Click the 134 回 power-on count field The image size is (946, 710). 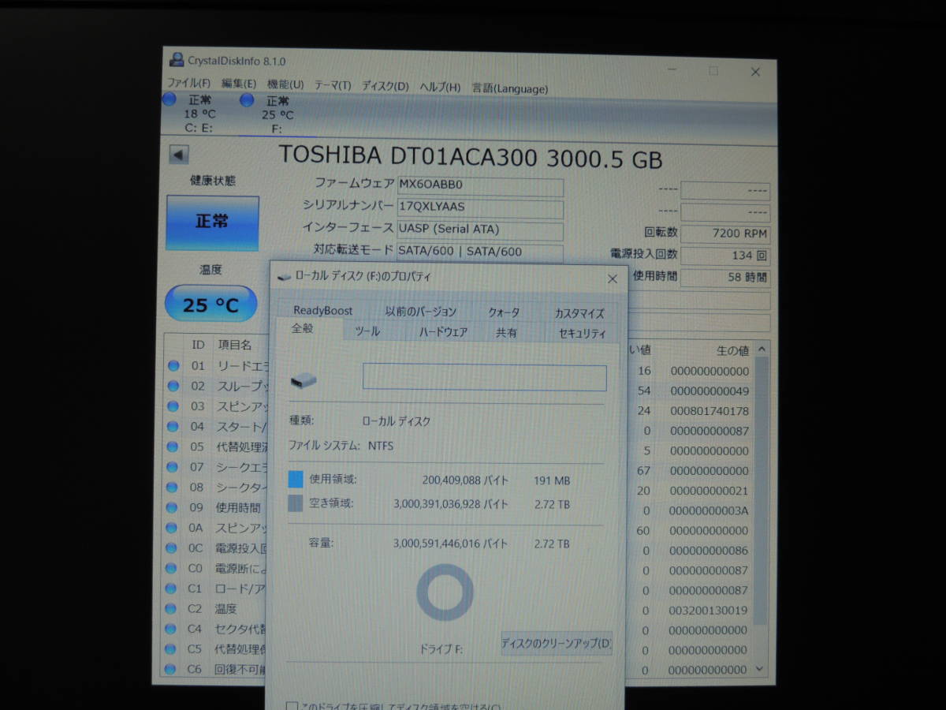coord(725,256)
